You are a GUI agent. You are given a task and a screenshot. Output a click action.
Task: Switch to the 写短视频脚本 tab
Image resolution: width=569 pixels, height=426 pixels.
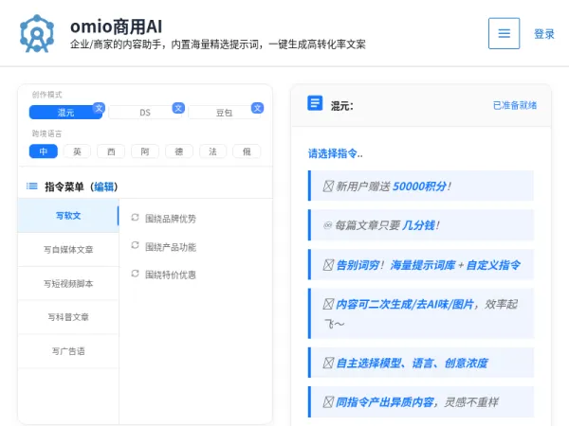click(68, 283)
